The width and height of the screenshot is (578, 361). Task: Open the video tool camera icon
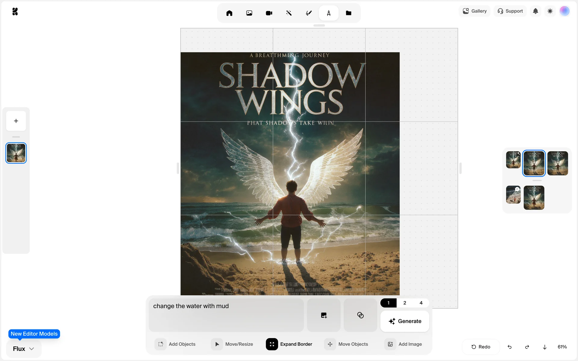269,13
